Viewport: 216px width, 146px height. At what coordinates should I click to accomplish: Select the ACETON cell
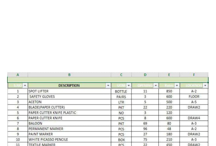point(69,102)
